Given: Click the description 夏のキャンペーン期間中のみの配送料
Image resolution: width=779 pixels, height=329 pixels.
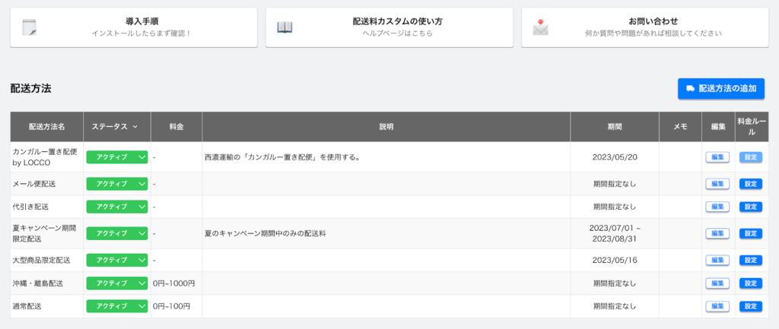Looking at the screenshot, I should click(265, 233).
